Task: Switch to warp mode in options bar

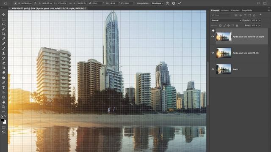Action: pos(168,3)
